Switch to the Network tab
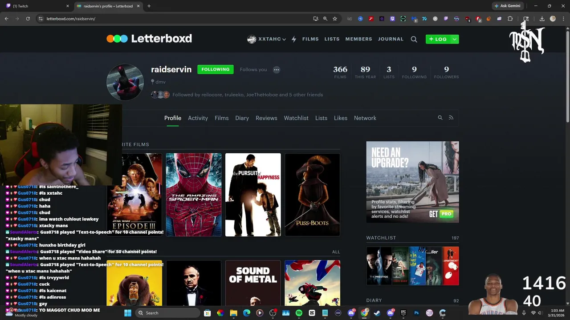Screen dimensions: 570x320 click(x=365, y=118)
